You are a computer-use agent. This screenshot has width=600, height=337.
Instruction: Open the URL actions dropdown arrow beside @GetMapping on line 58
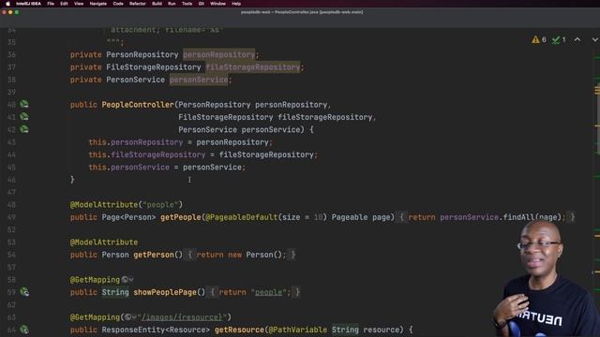point(131,280)
